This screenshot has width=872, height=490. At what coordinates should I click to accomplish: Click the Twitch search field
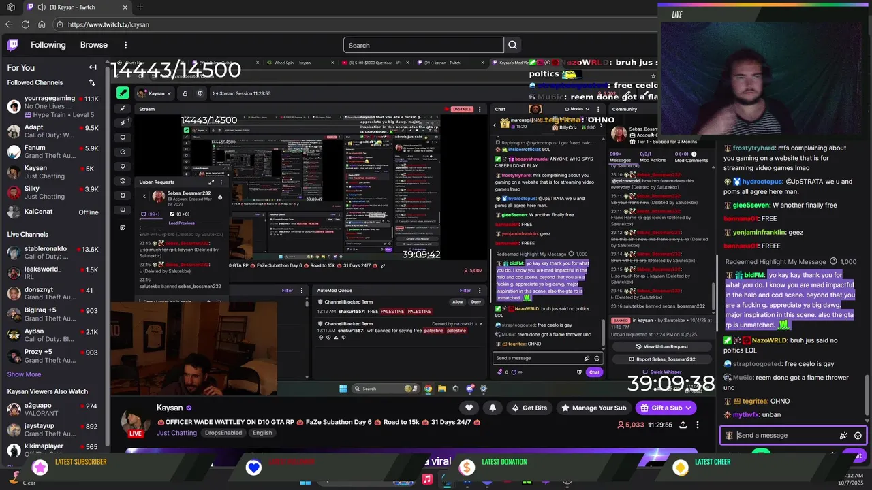(424, 45)
